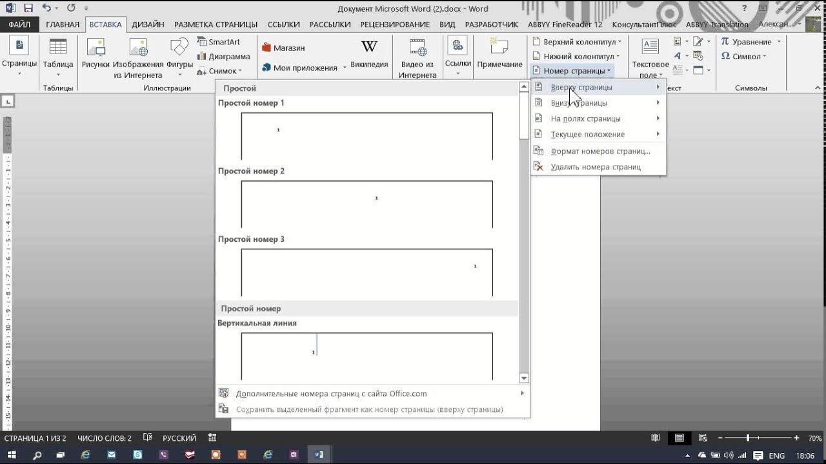Screen dimensions: 826x464
Task: Open the Текстовое поле text box button
Action: 650,58
